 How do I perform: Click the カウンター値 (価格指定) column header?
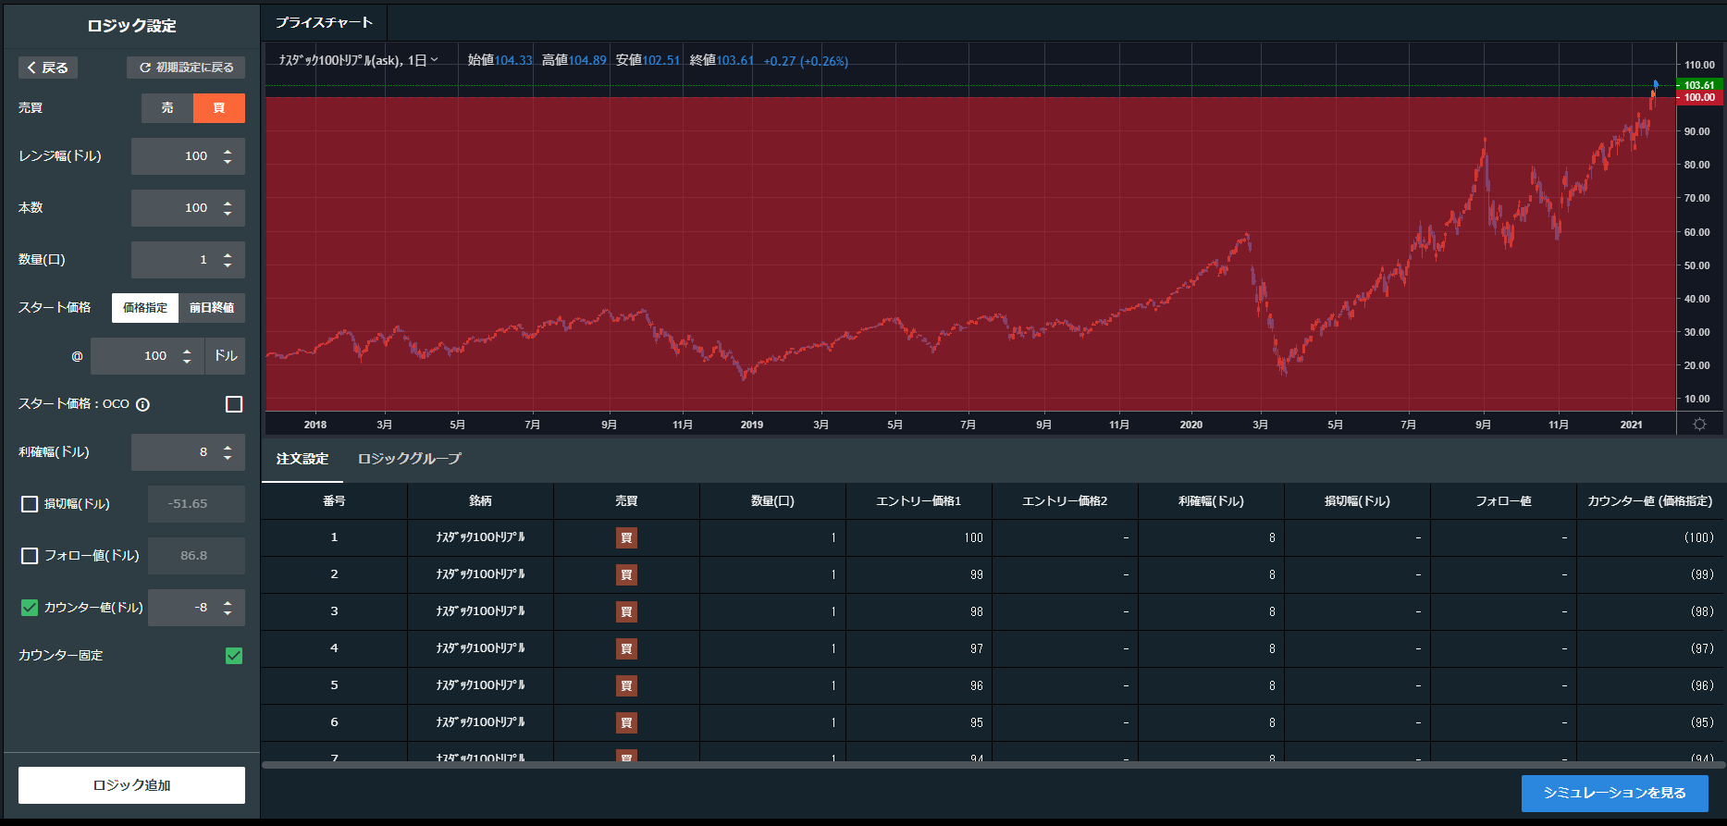click(x=1650, y=501)
